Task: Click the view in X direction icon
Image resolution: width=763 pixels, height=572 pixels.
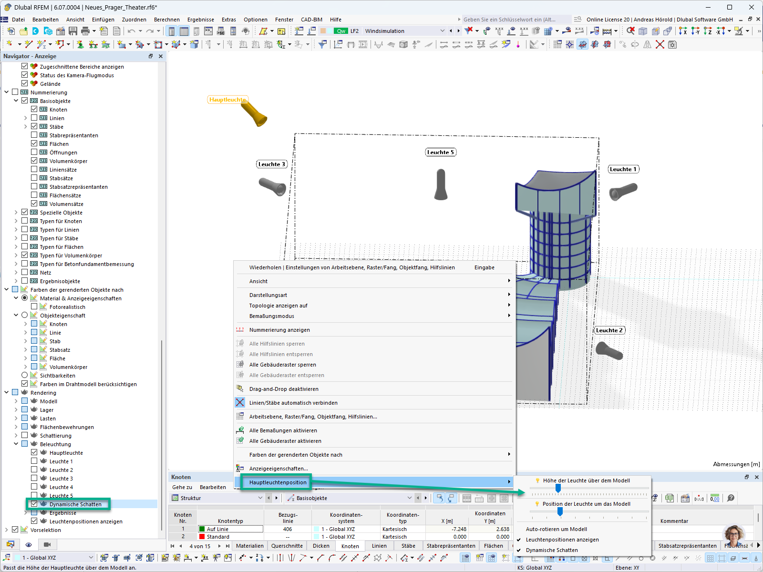Action: (683, 31)
